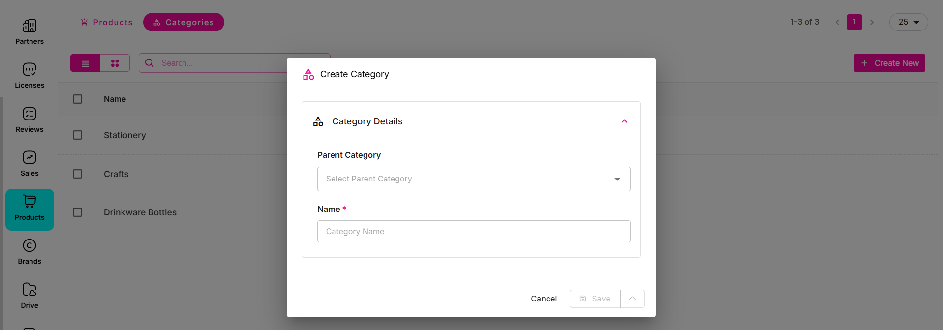
Task: Select page 1 in pagination
Action: pos(854,22)
